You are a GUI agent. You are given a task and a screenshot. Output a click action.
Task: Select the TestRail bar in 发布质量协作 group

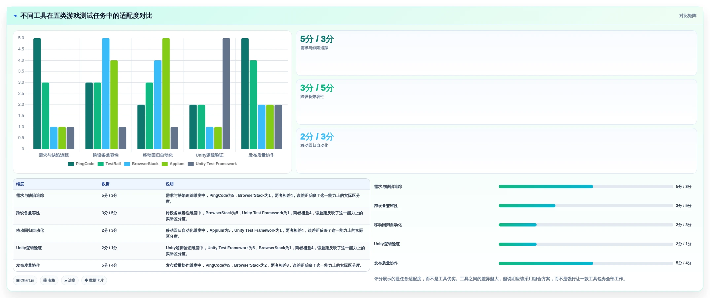pos(253,105)
